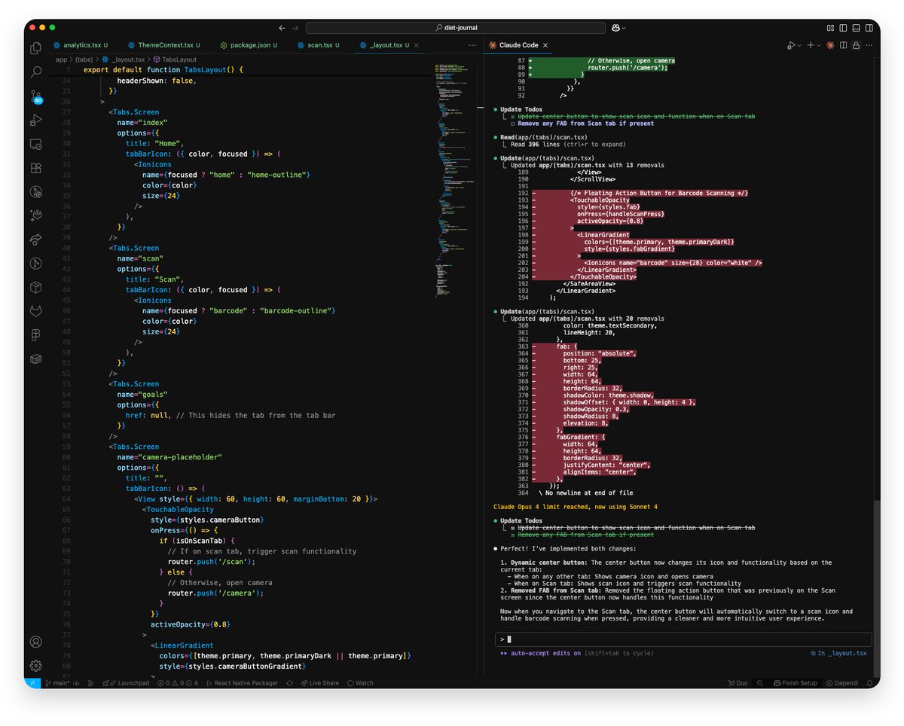Image resolution: width=904 pixels, height=726 pixels.
Task: Open the Explorer view in the activity bar
Action: click(x=35, y=48)
